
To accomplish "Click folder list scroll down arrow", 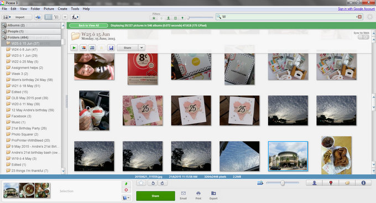I will 63,171.
